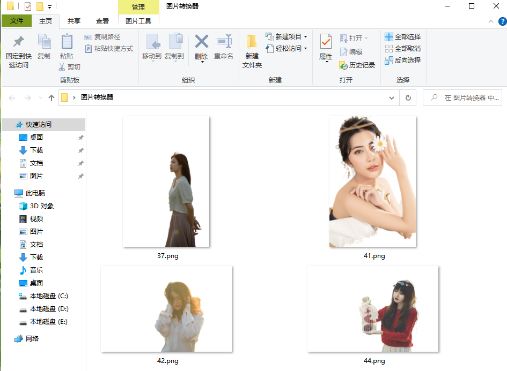Screen dimensions: 507x371
Task: Click the red X Delete icon
Action: tap(201, 42)
